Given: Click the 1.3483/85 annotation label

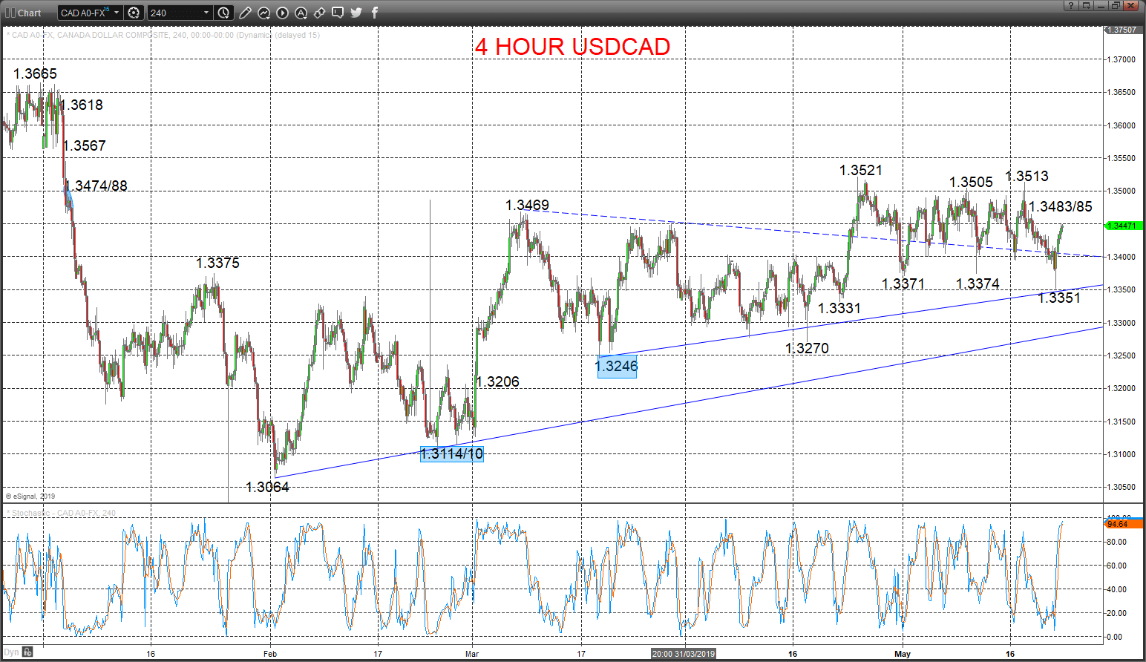Looking at the screenshot, I should (x=1061, y=206).
